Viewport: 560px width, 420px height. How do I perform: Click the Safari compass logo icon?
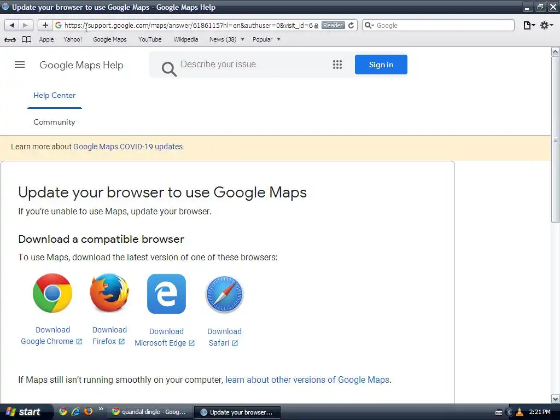224,294
